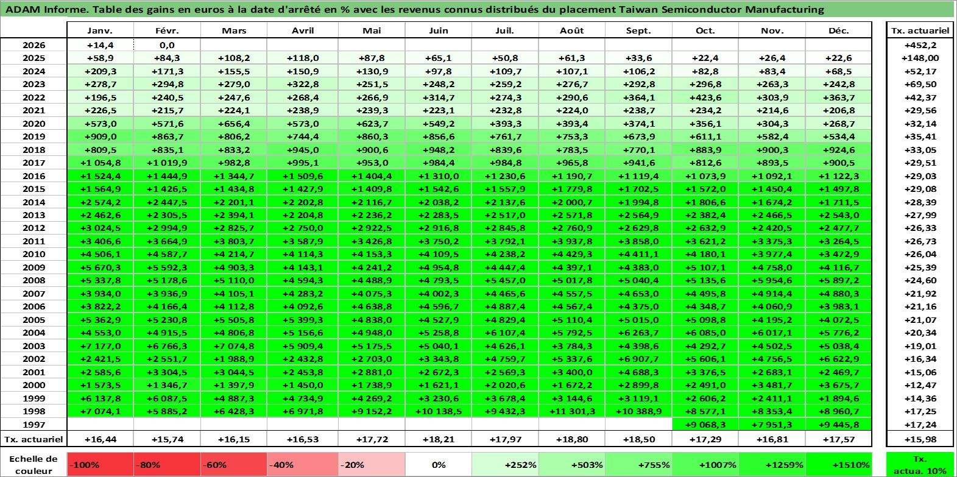This screenshot has height=477, width=957.
Task: Click the 'Juin' column header
Action: tap(439, 30)
